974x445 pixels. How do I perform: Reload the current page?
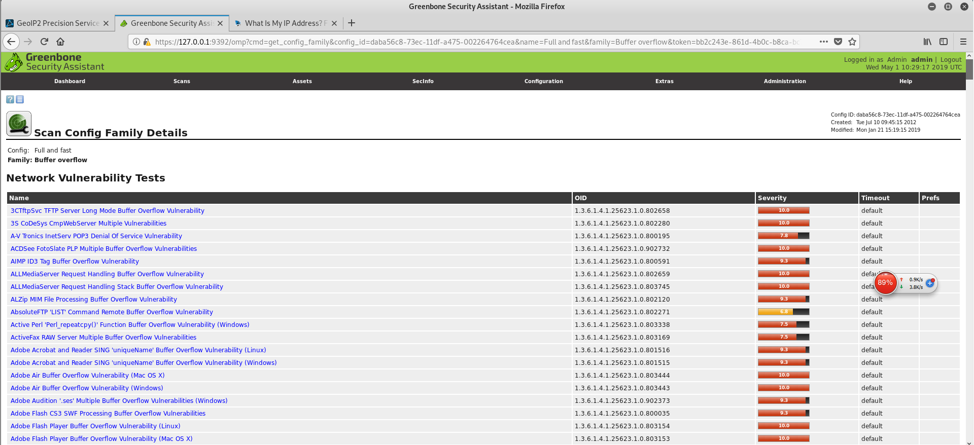tap(44, 42)
